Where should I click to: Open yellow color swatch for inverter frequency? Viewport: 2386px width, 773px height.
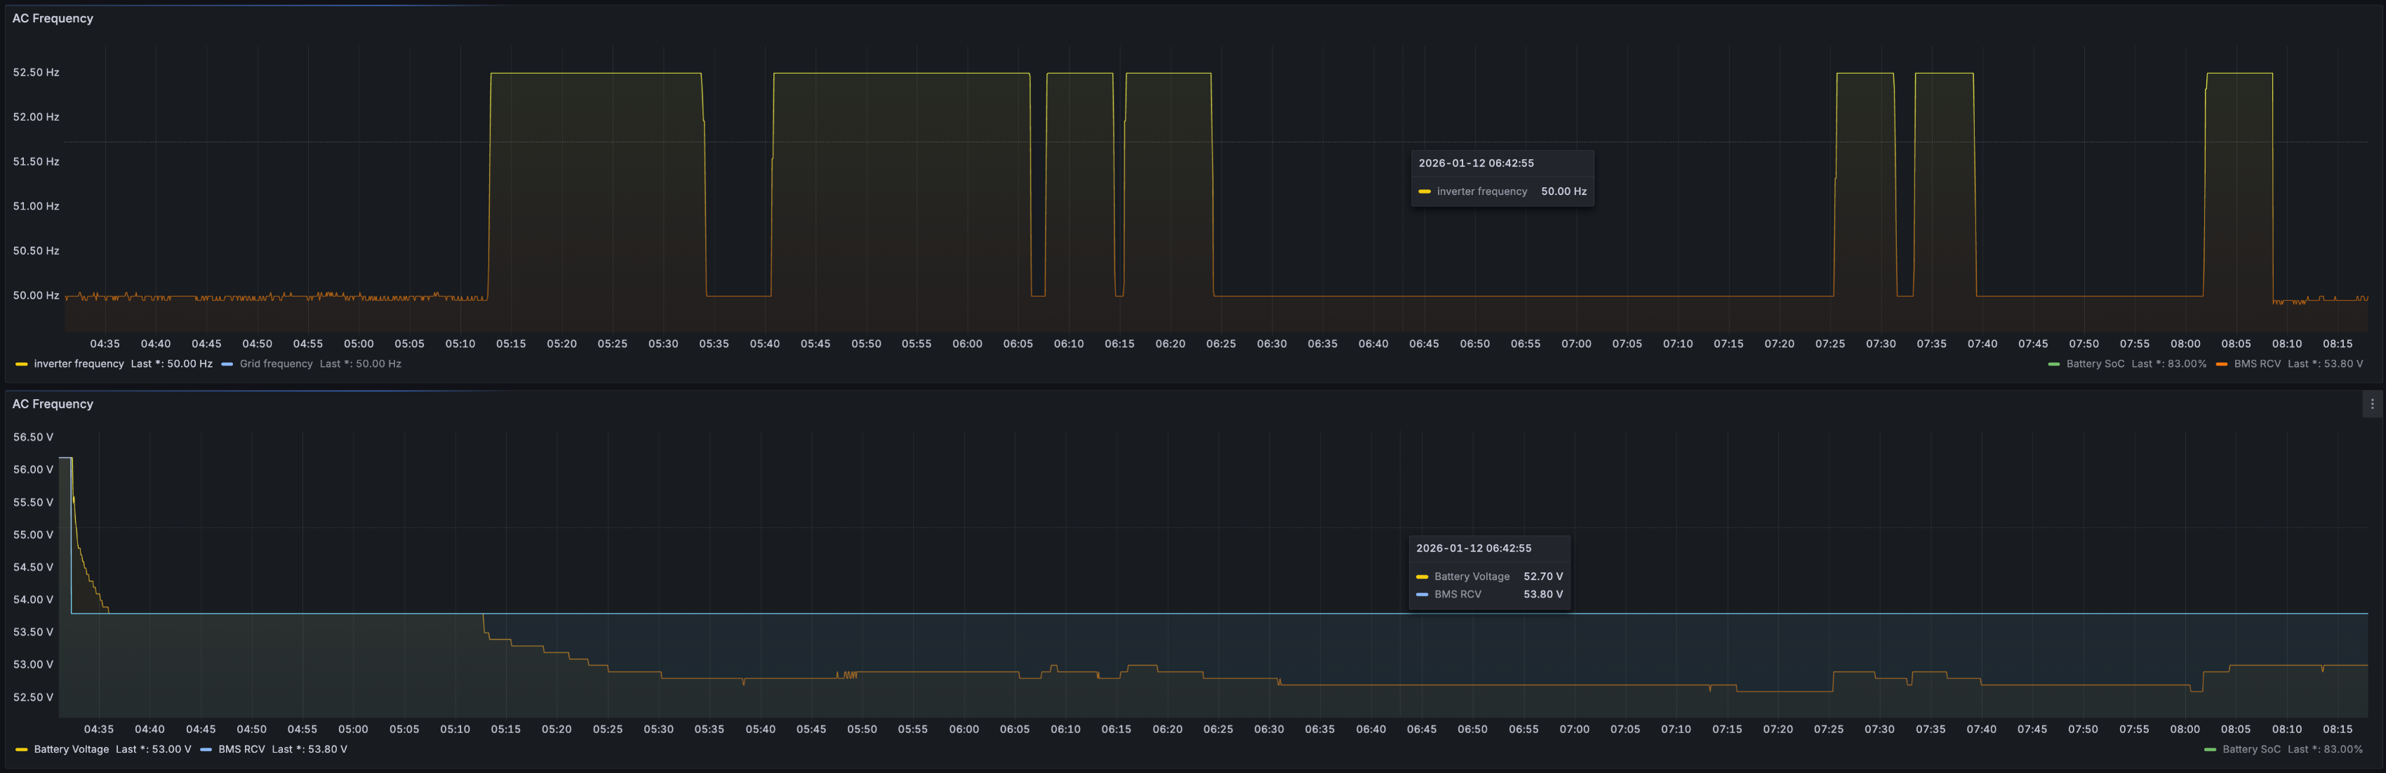click(x=21, y=364)
